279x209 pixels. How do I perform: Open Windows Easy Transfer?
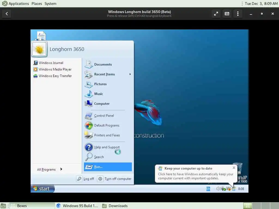point(53,76)
